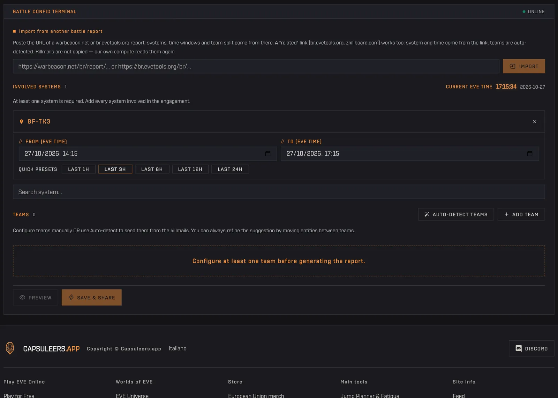Viewport: 558px width, 398px height.
Task: Open the Discord link in the footer
Action: (531, 348)
